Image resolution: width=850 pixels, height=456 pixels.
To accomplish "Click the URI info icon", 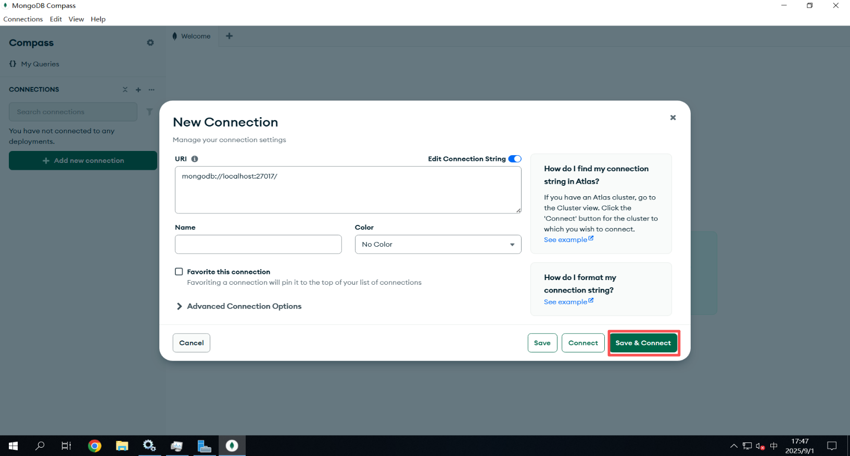I will coord(195,159).
